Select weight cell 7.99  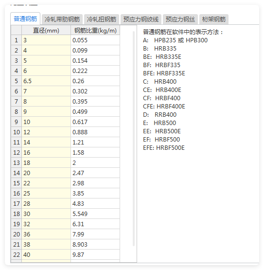tap(95, 234)
